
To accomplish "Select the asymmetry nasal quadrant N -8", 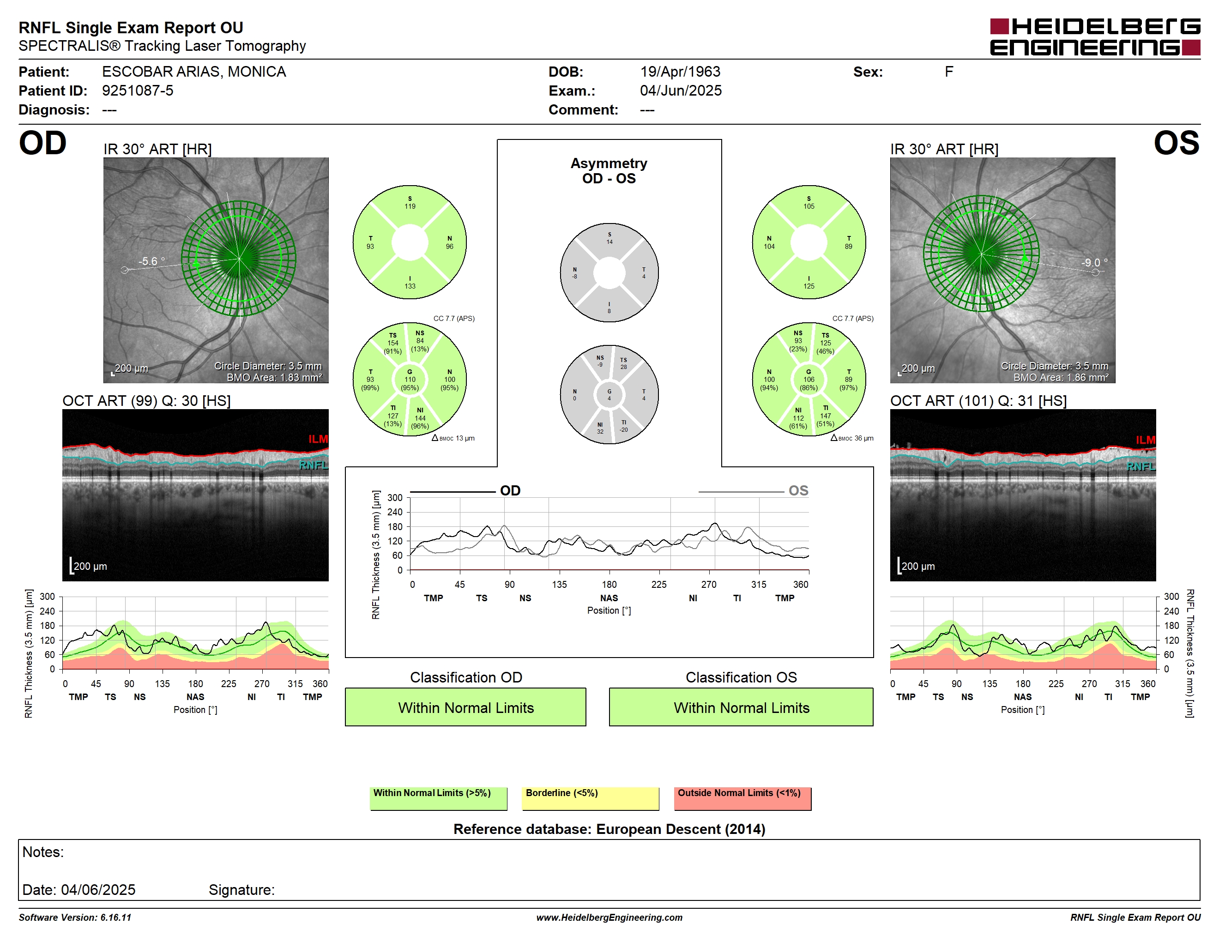I will pyautogui.click(x=574, y=273).
